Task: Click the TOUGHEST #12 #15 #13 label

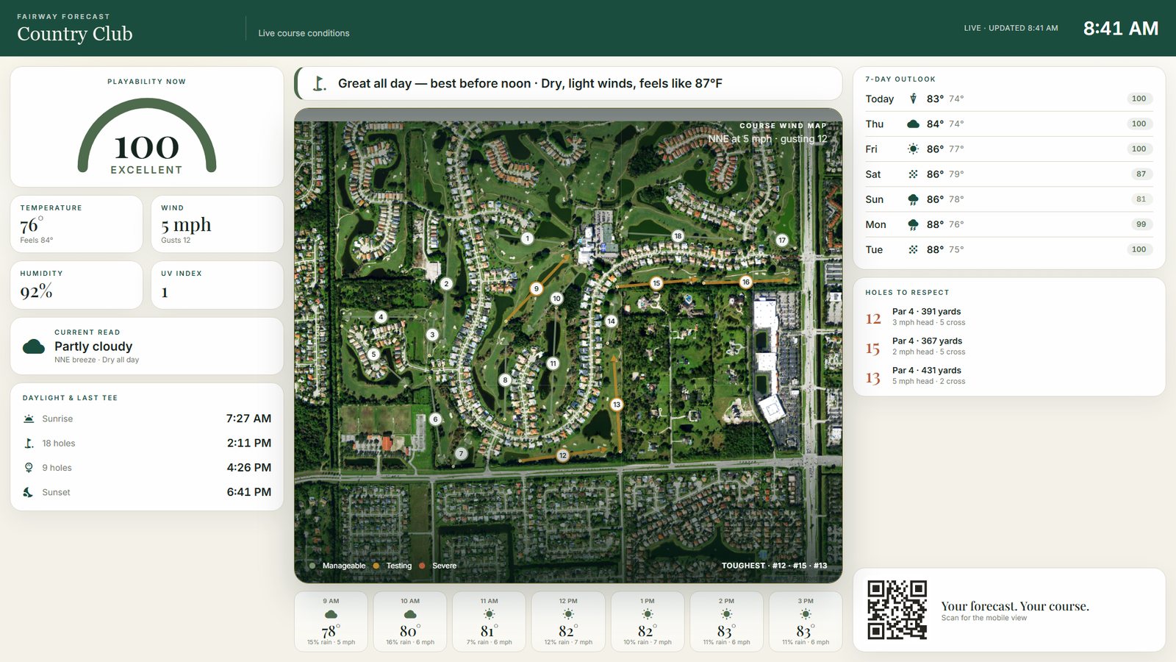Action: point(774,566)
